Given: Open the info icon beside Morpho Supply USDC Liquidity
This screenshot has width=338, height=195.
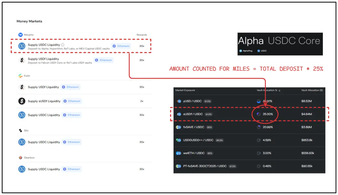Looking at the screenshot, I should [x=63, y=45].
